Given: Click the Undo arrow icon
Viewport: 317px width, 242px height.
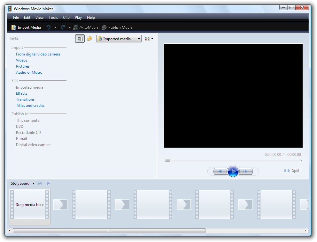Looking at the screenshot, I should coord(48,27).
